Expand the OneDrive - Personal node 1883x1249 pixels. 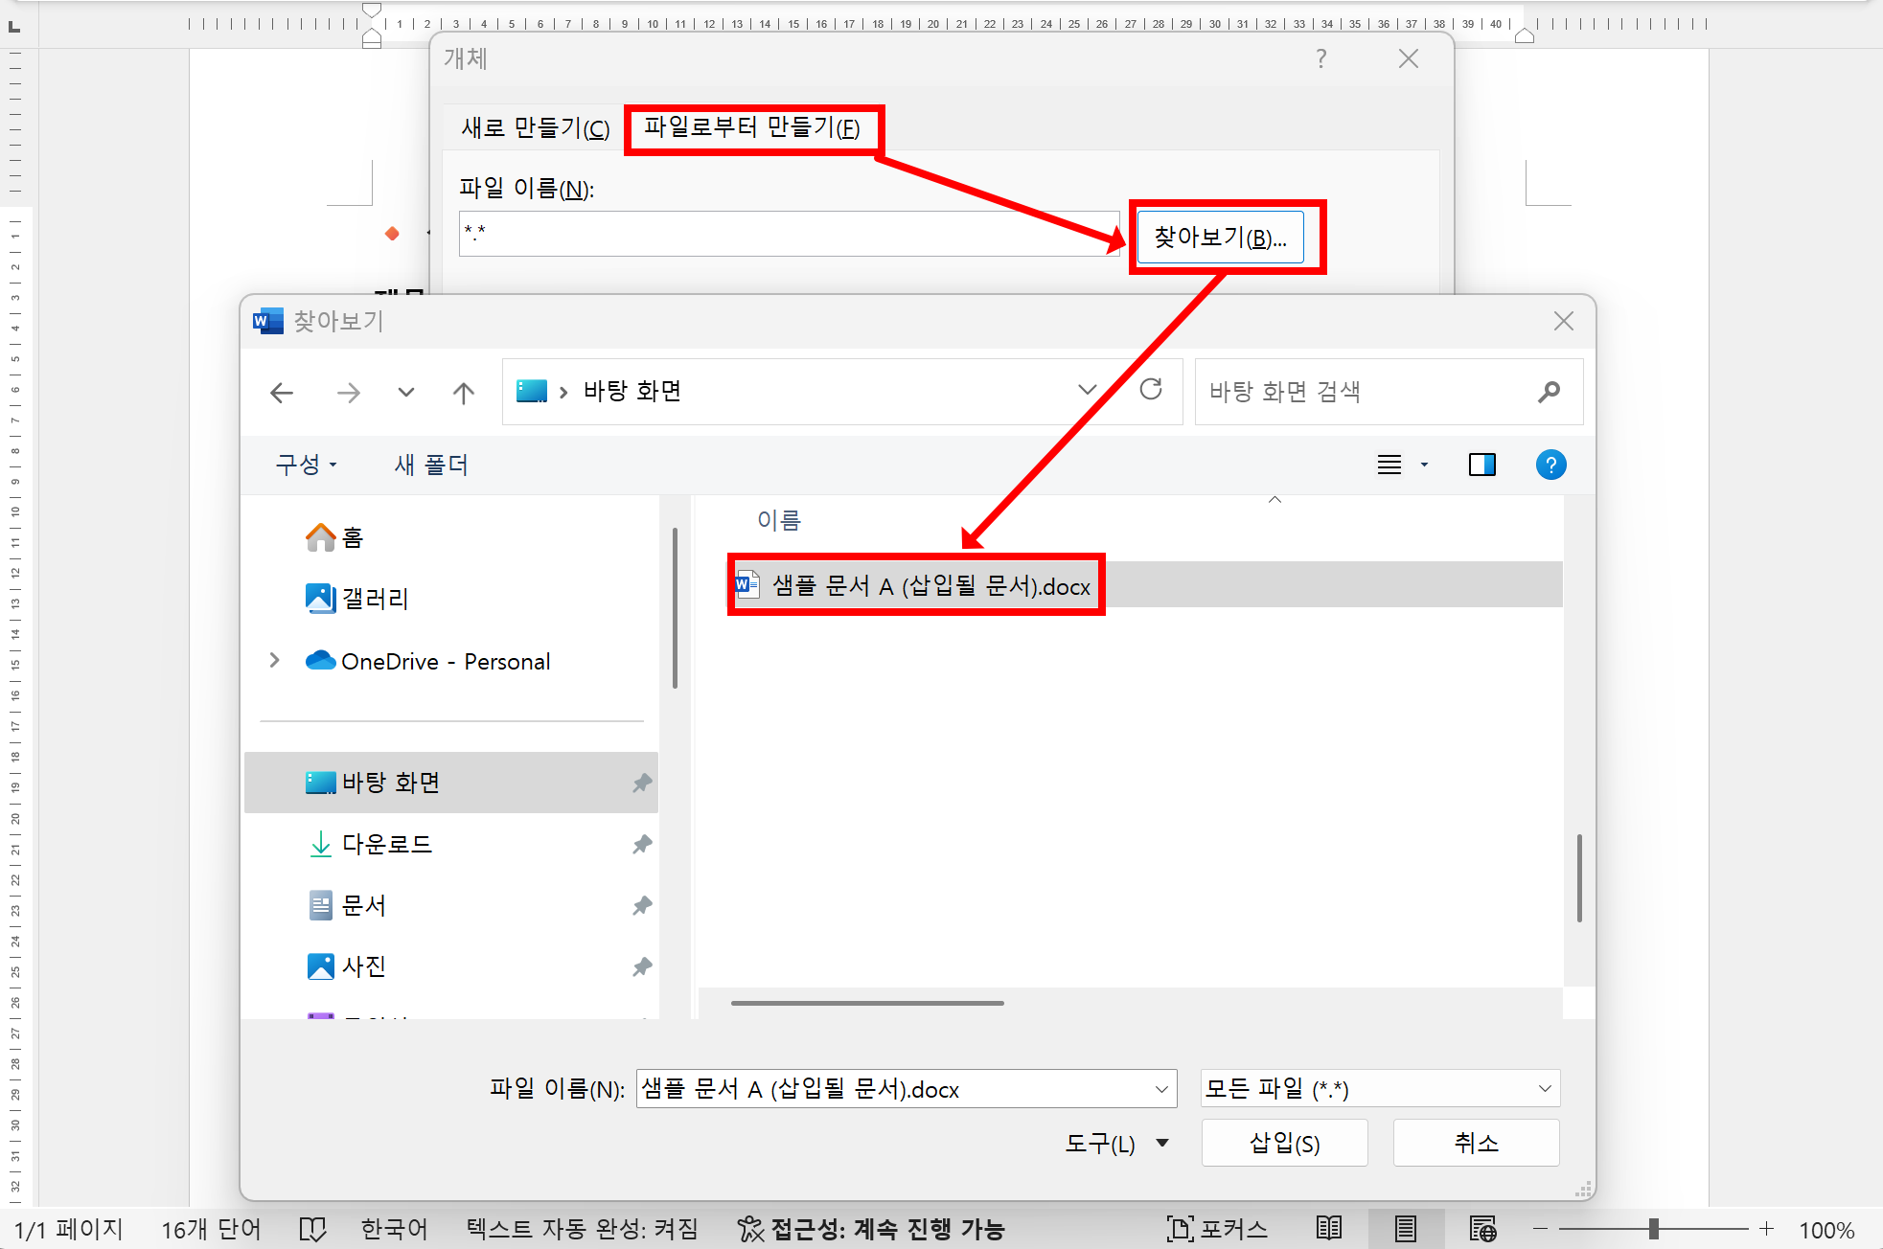275,661
